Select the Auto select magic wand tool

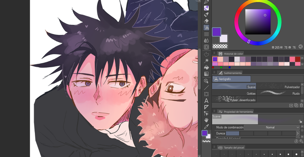207,61
